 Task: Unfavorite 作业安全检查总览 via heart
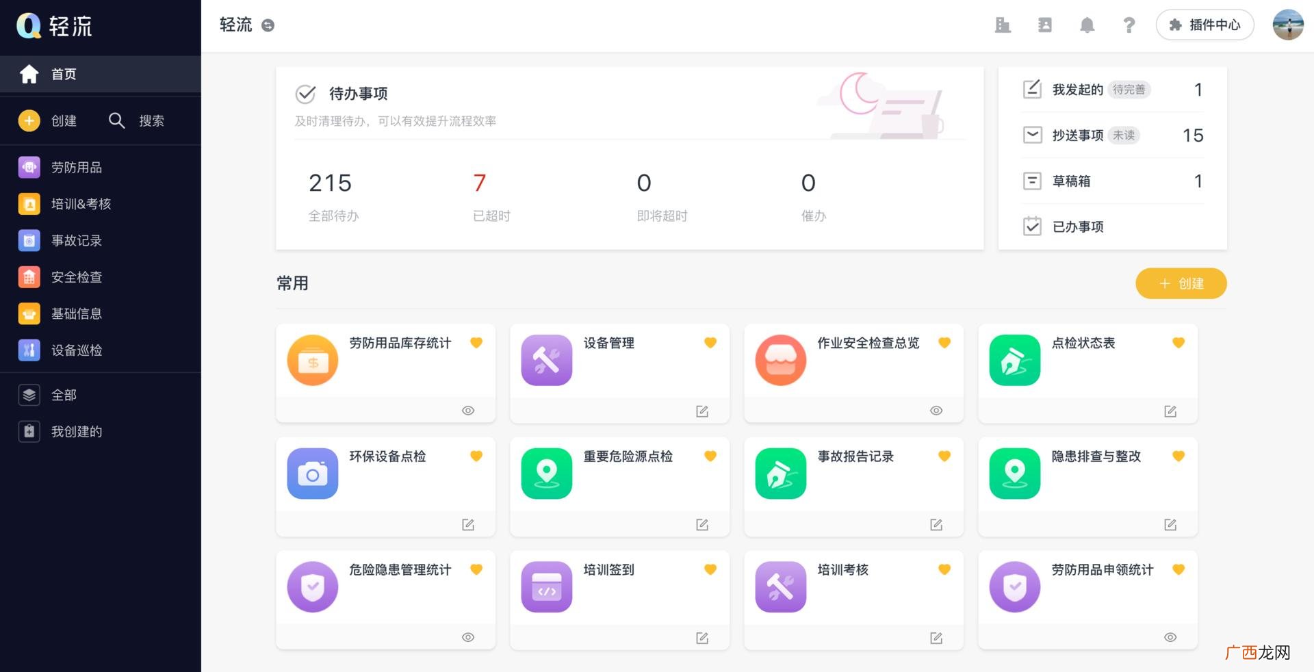[x=944, y=343]
